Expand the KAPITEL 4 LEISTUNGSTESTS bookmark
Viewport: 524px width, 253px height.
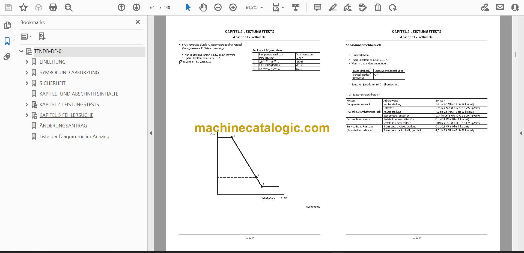coord(26,105)
